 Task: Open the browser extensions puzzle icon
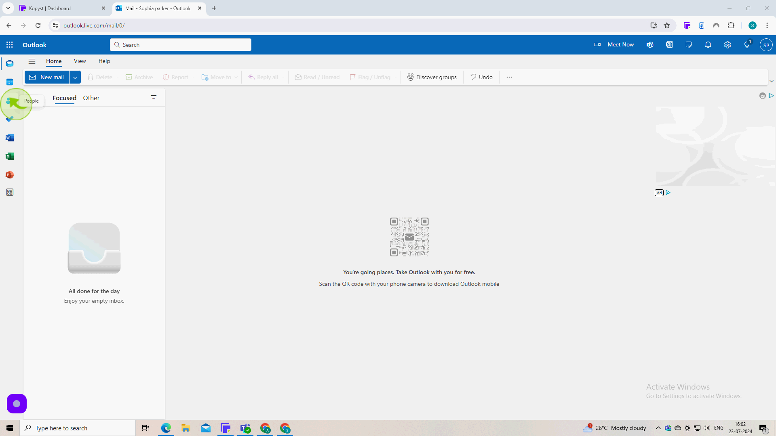pos(731,25)
